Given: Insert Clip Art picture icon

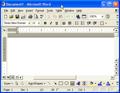Looking at the screenshot, I should click(x=84, y=83).
